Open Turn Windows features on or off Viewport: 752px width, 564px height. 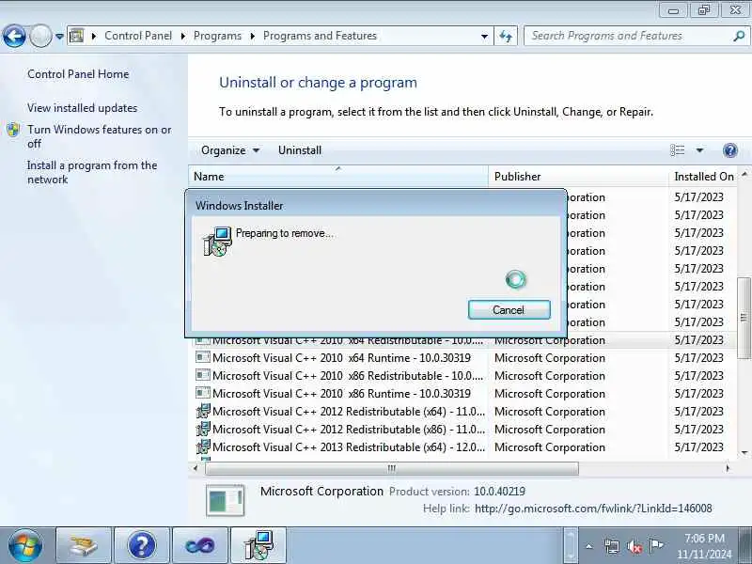coord(100,136)
